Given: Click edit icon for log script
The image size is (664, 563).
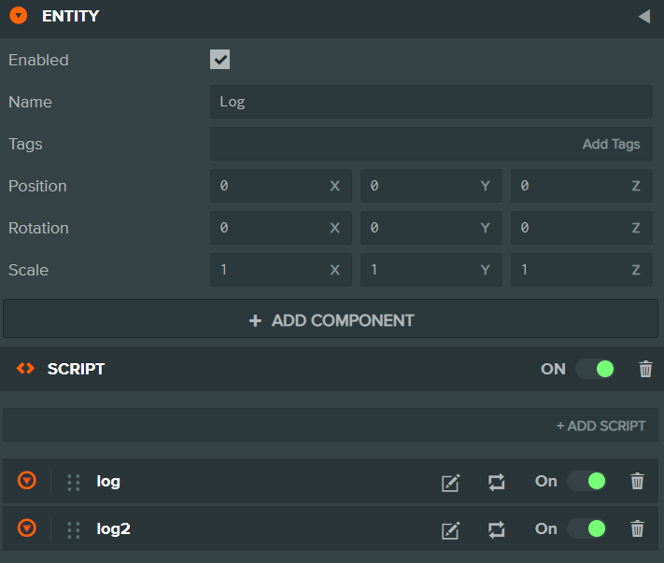Looking at the screenshot, I should 450,483.
